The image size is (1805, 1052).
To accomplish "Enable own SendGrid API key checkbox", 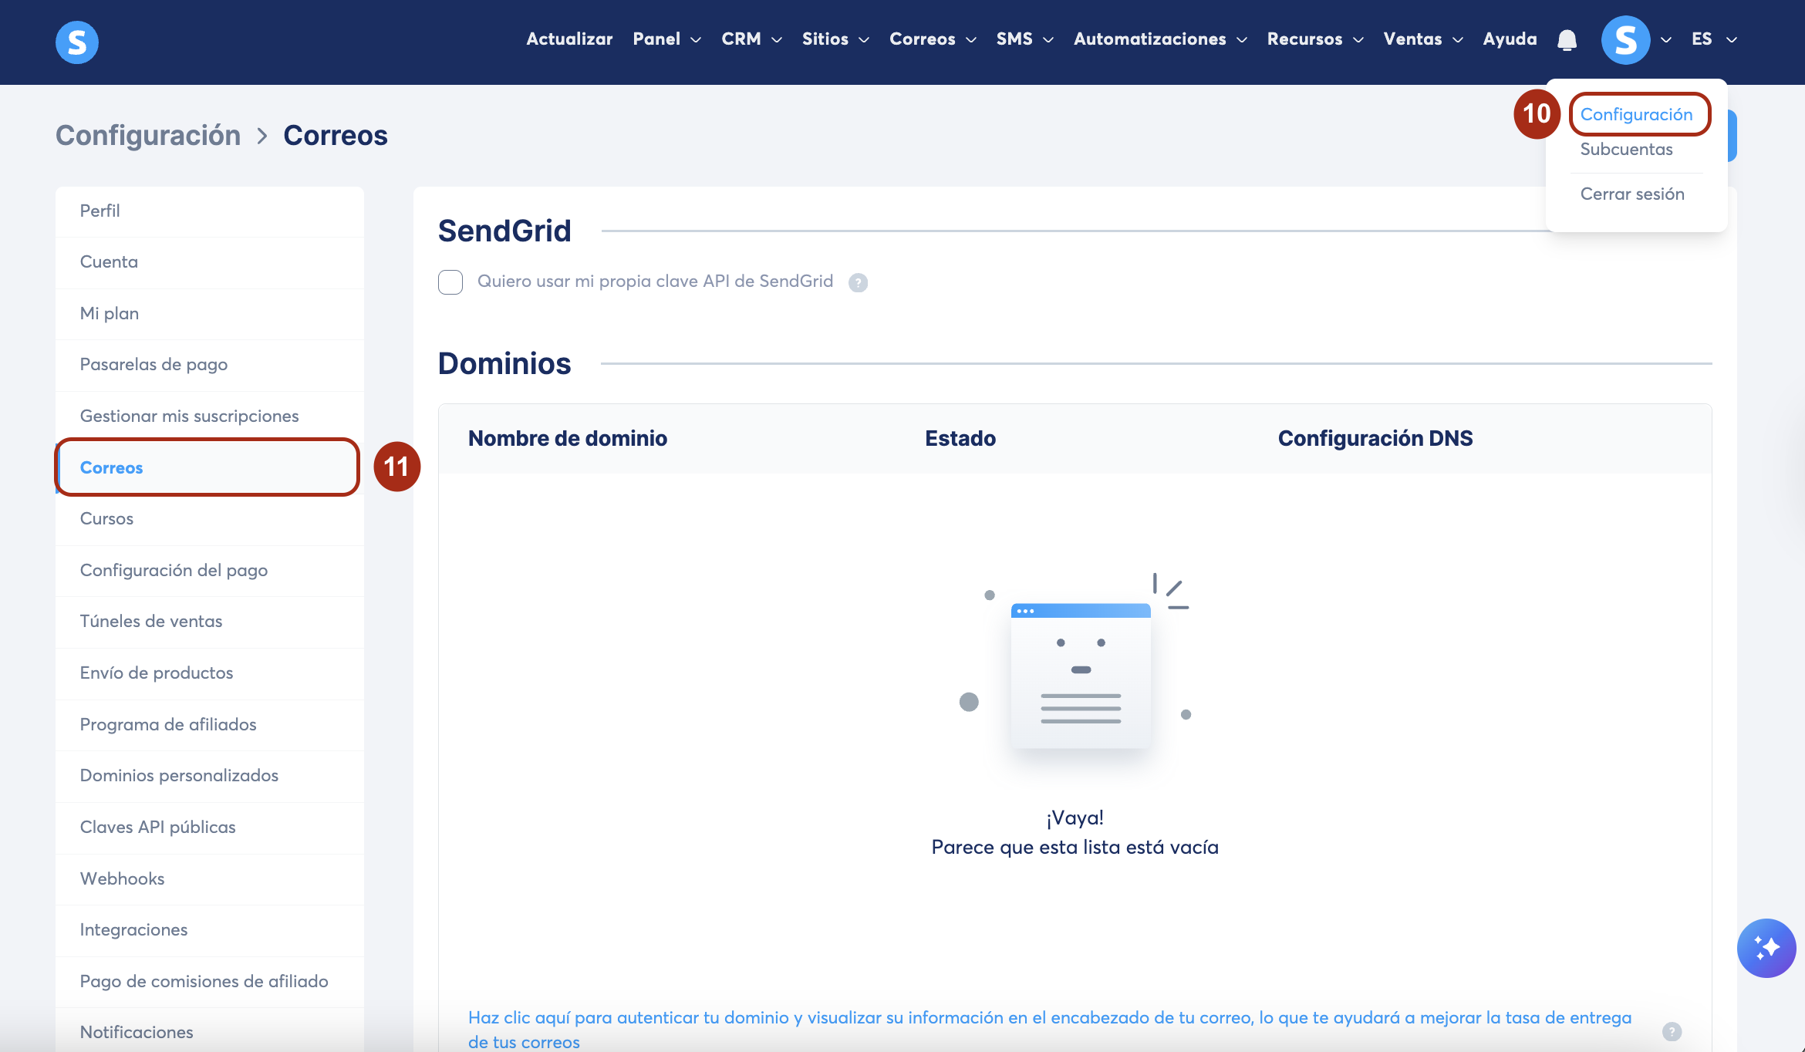I will (x=450, y=282).
